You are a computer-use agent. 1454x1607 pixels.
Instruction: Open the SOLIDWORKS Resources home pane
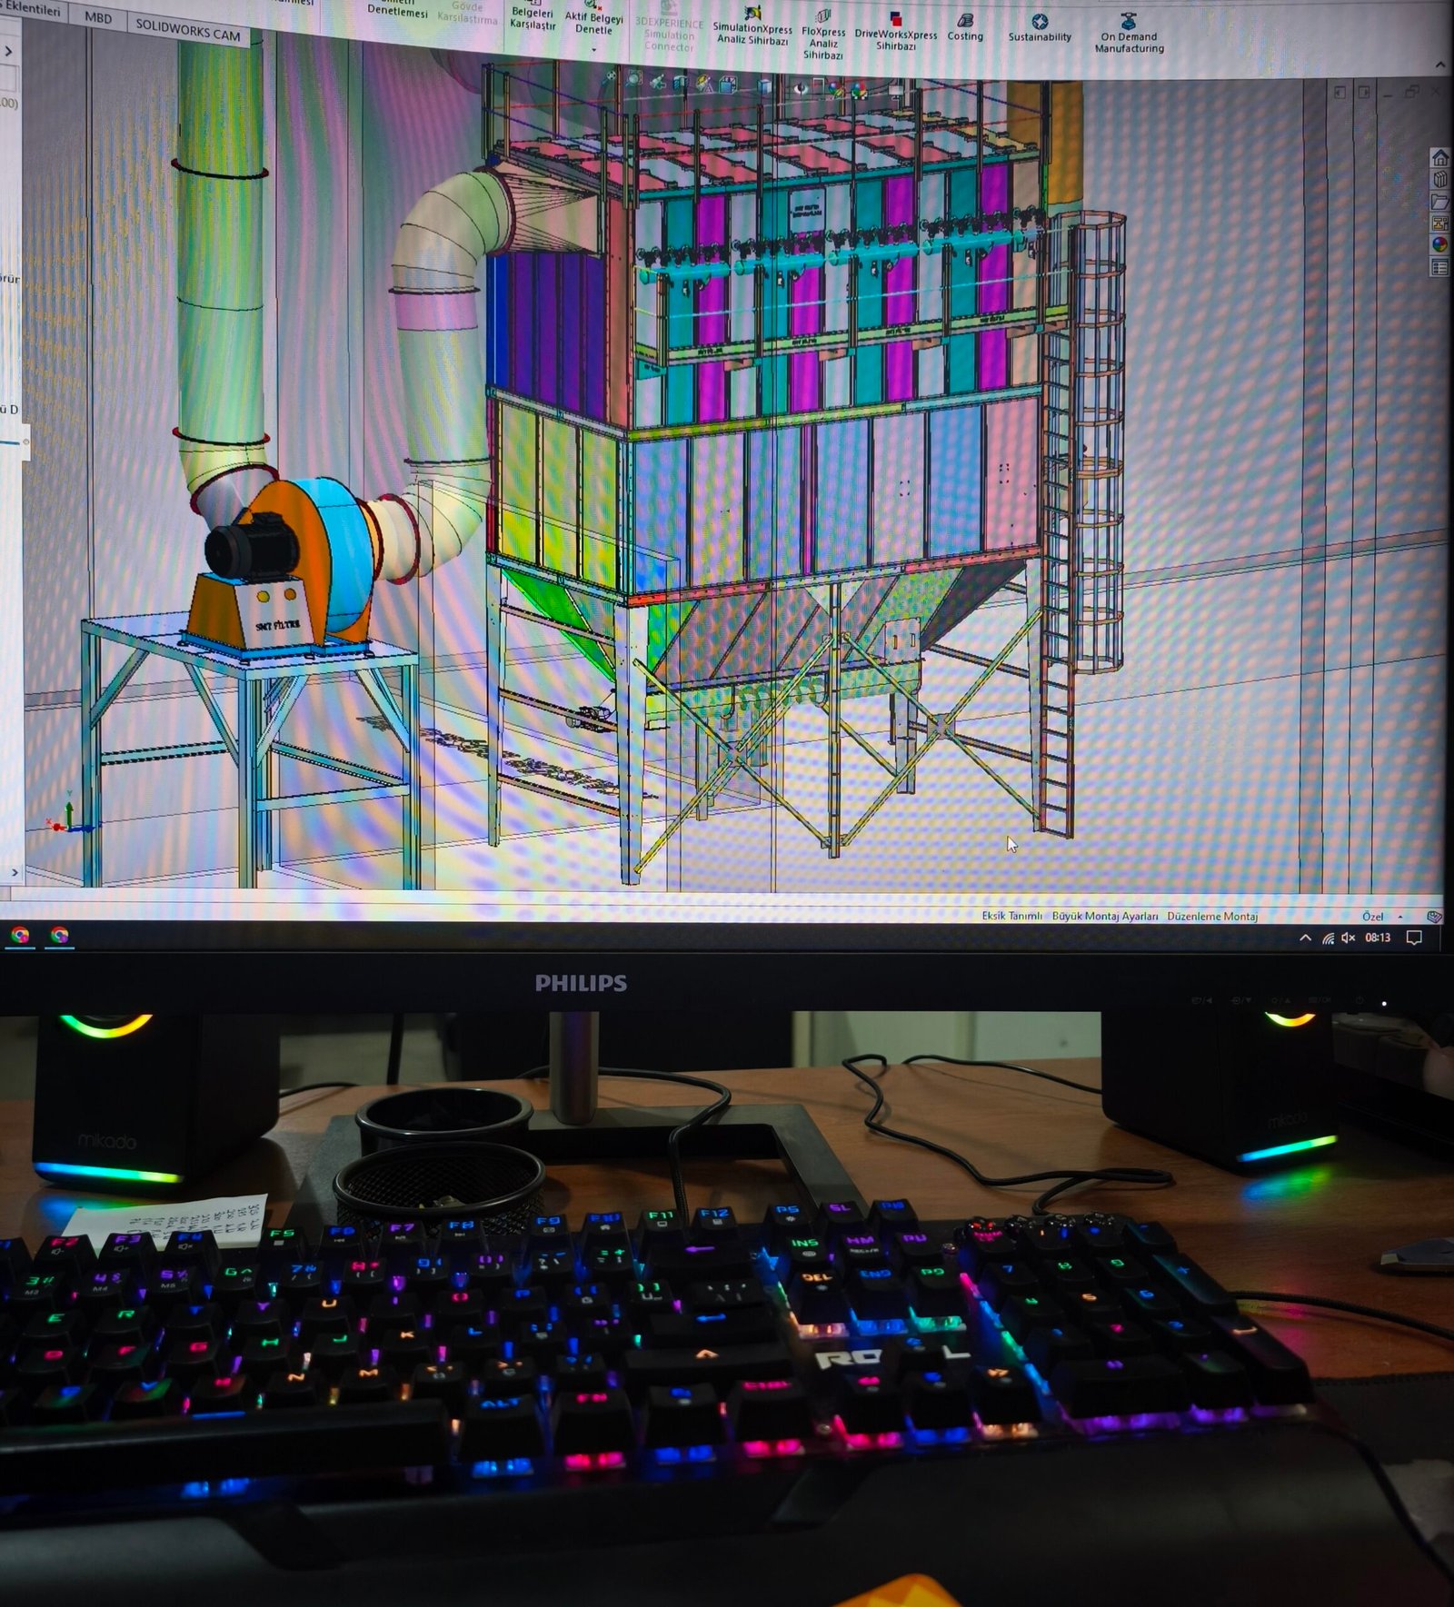(1439, 158)
